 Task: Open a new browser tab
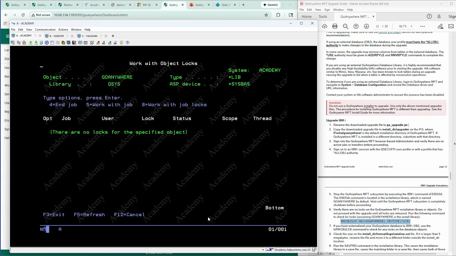point(243,5)
